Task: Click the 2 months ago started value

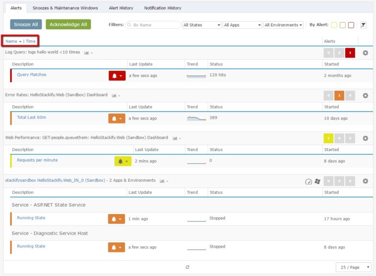Action: [337, 76]
